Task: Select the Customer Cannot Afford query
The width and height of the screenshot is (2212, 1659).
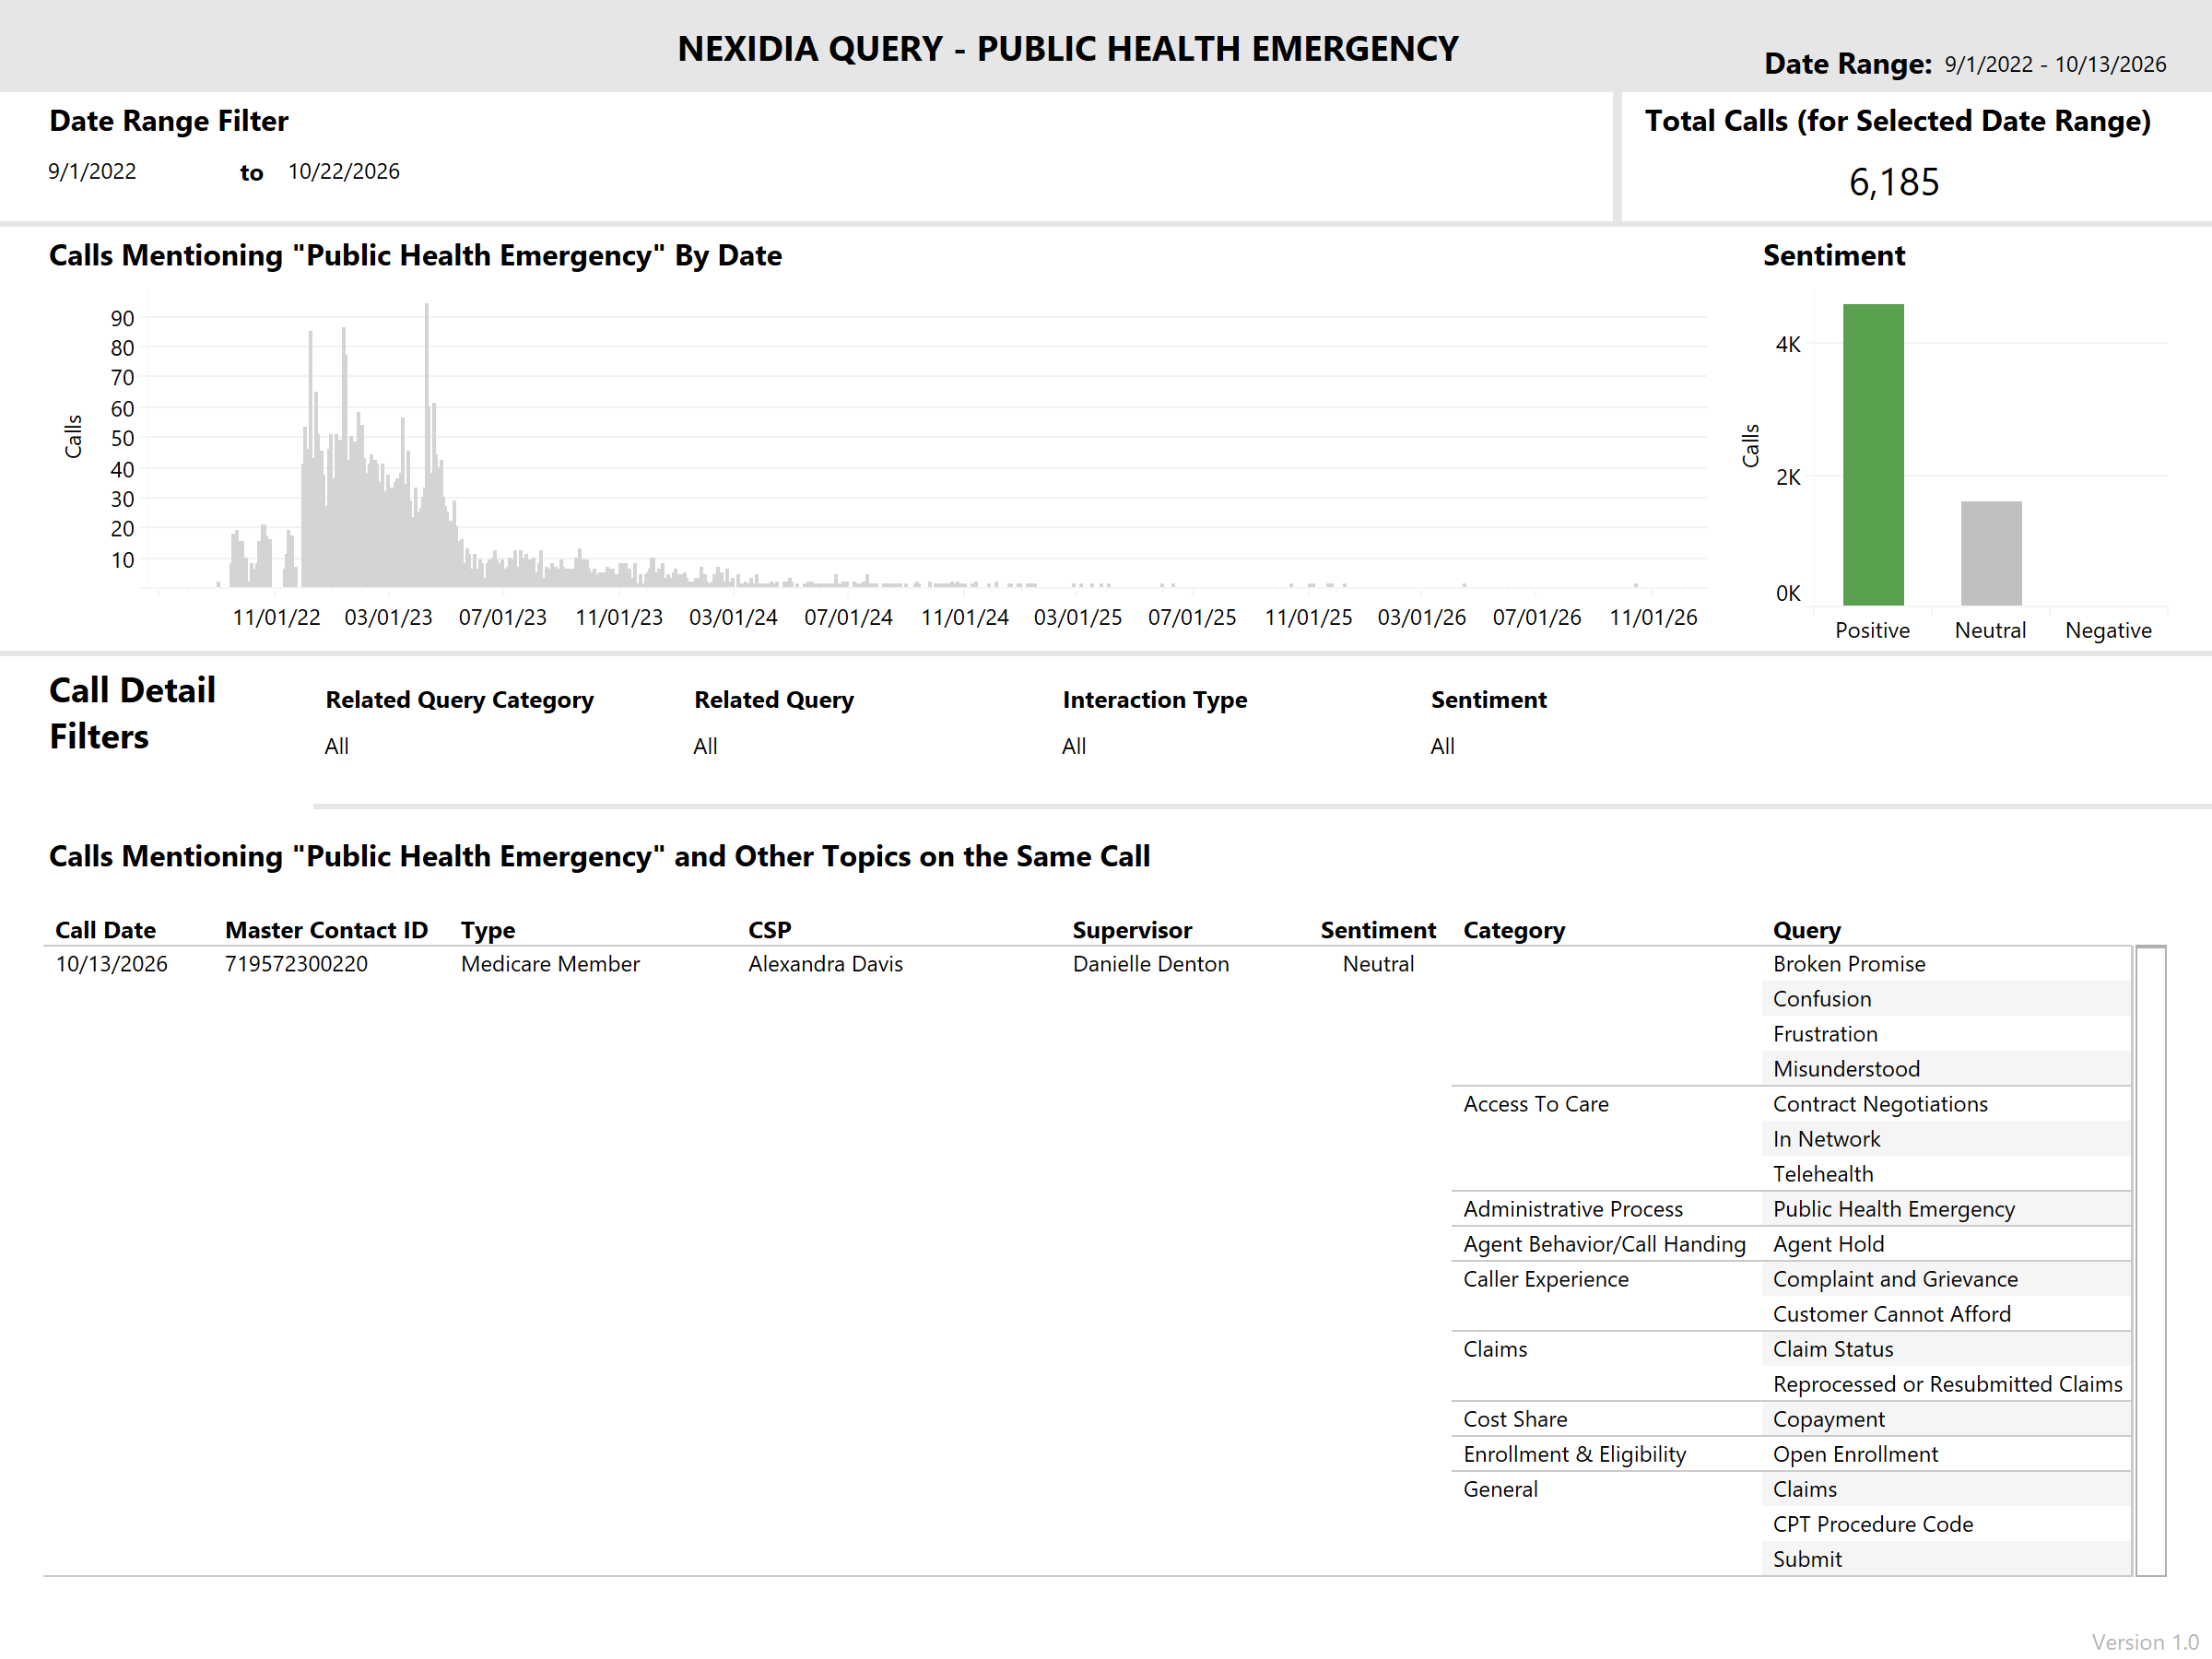Action: [x=1946, y=1313]
